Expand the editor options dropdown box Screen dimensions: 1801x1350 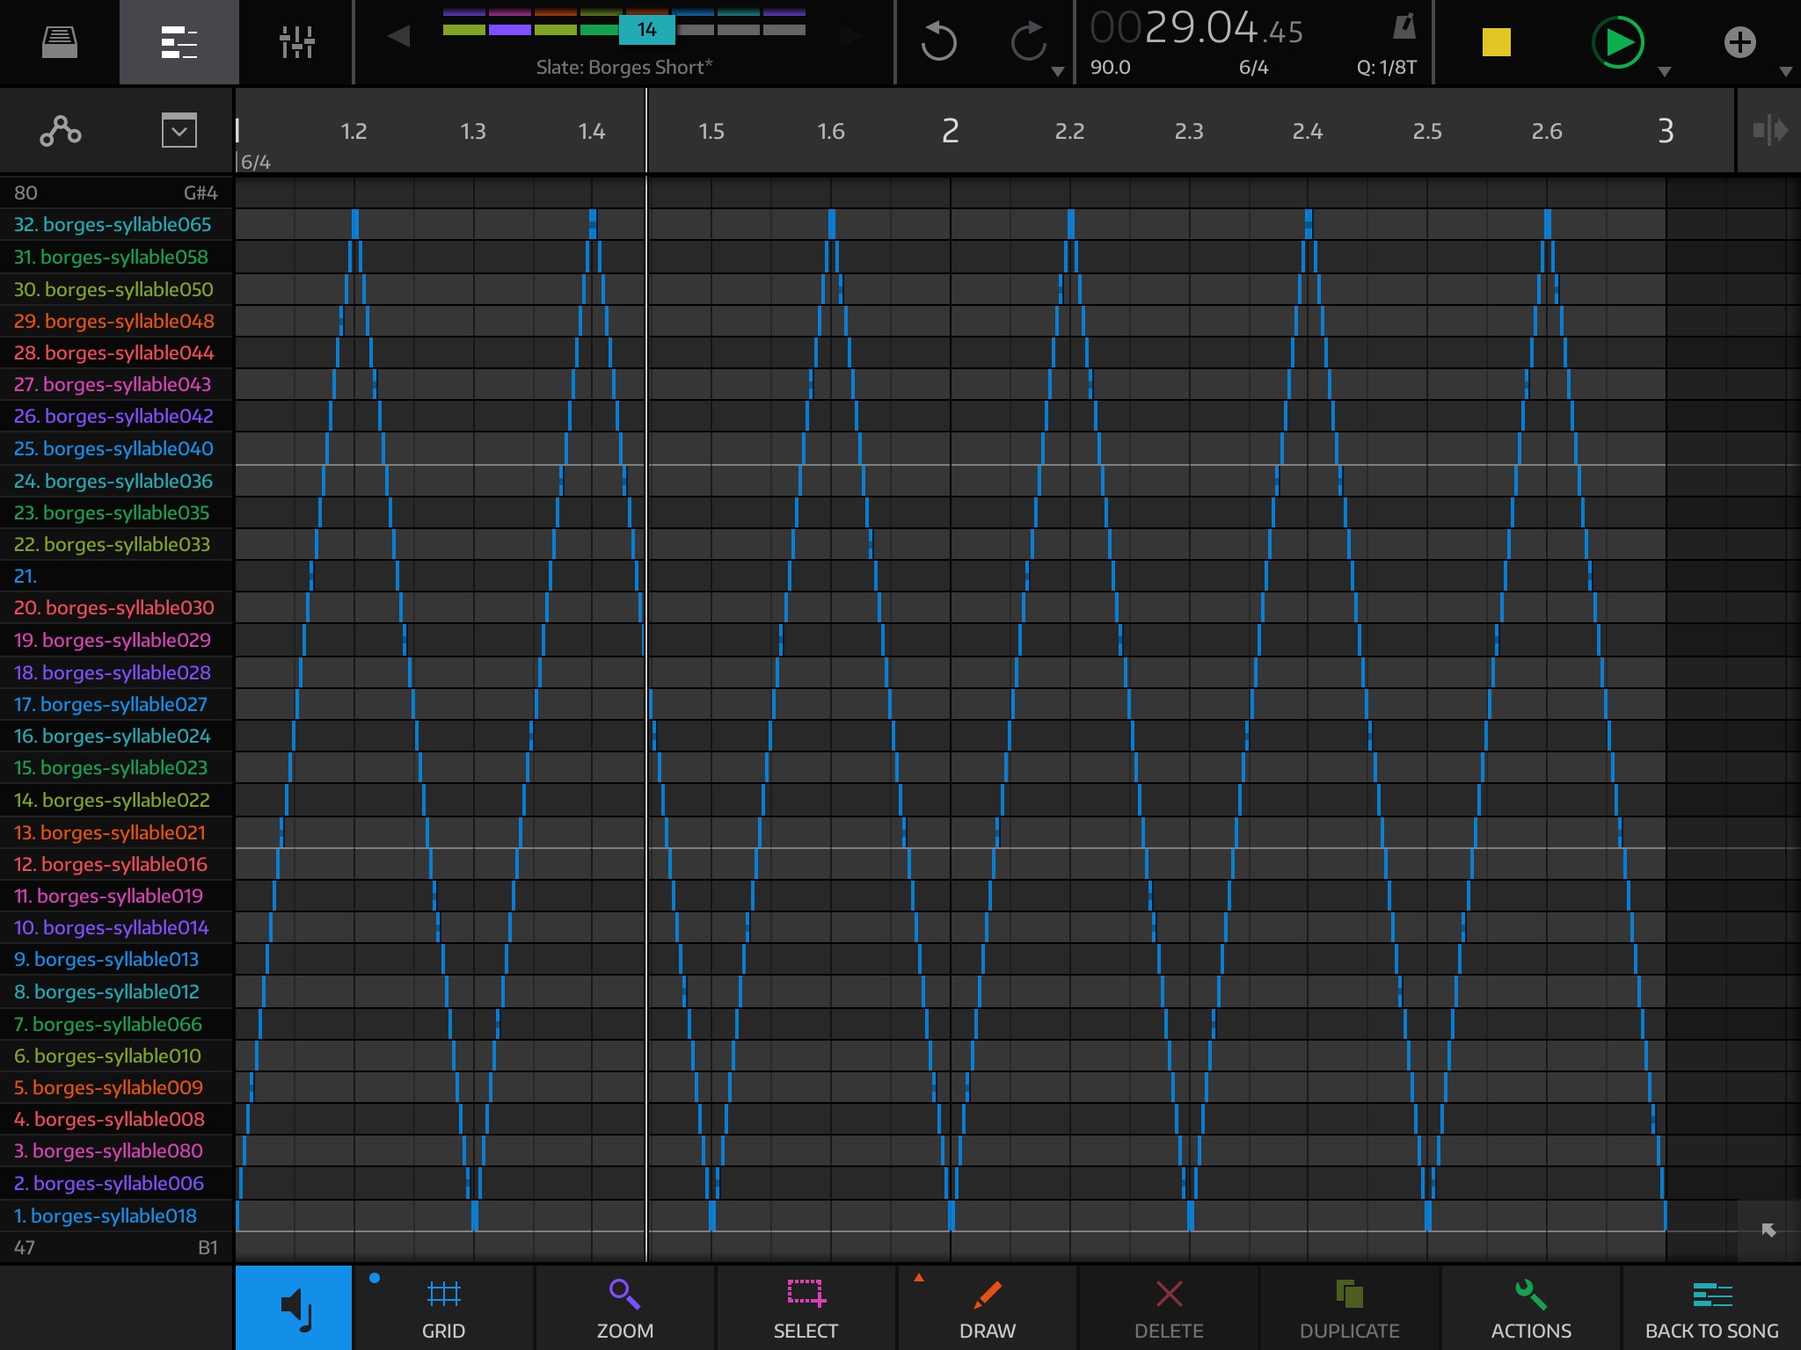[x=179, y=131]
